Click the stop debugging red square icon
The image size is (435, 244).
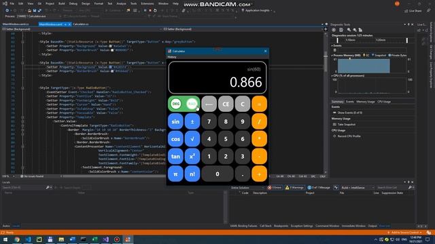point(150,11)
